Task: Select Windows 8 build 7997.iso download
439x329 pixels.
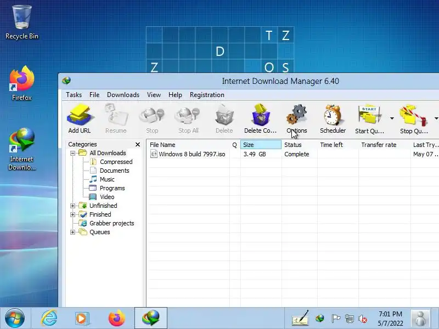Action: pos(192,154)
